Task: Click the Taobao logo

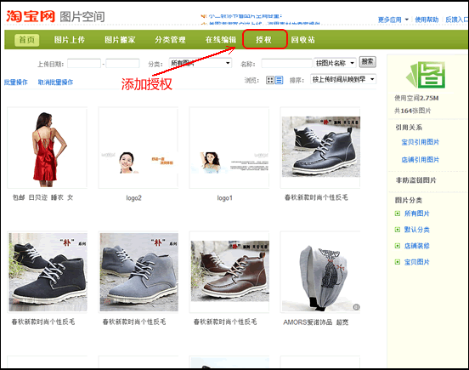Action: click(x=31, y=16)
